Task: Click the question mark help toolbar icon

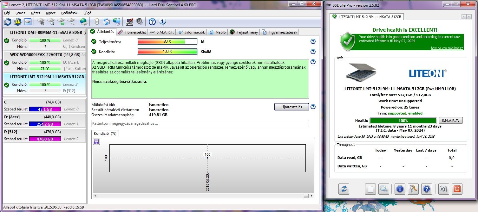Action: [152, 22]
